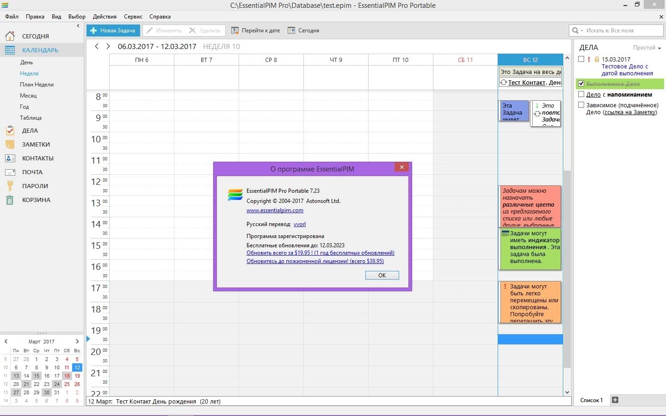This screenshot has width=666, height=416.
Task: Open the Сервис menu
Action: pyautogui.click(x=133, y=17)
